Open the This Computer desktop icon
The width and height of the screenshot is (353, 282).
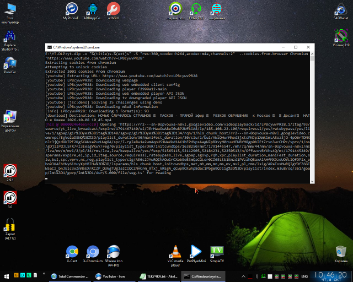pos(10,13)
